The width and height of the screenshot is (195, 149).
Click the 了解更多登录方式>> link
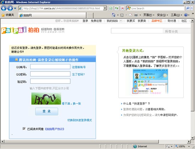[166, 66]
